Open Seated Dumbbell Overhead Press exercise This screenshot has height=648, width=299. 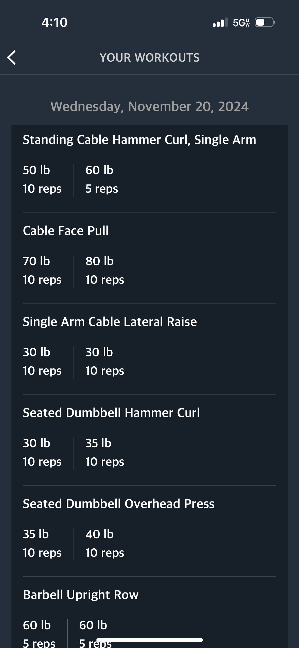pyautogui.click(x=119, y=504)
